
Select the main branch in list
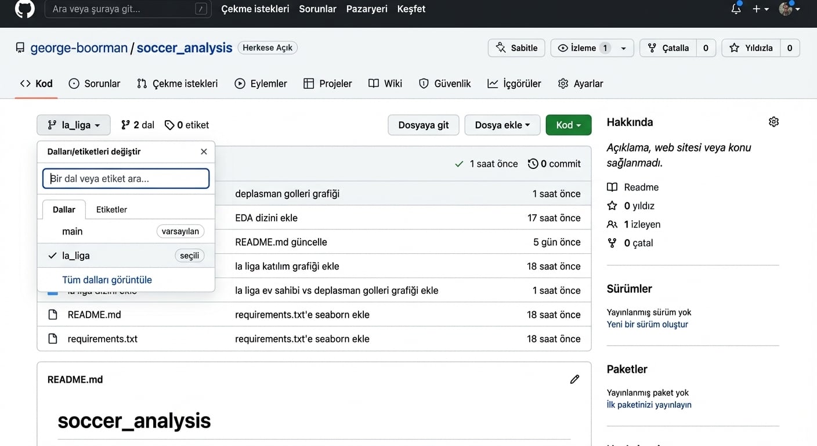click(x=73, y=231)
